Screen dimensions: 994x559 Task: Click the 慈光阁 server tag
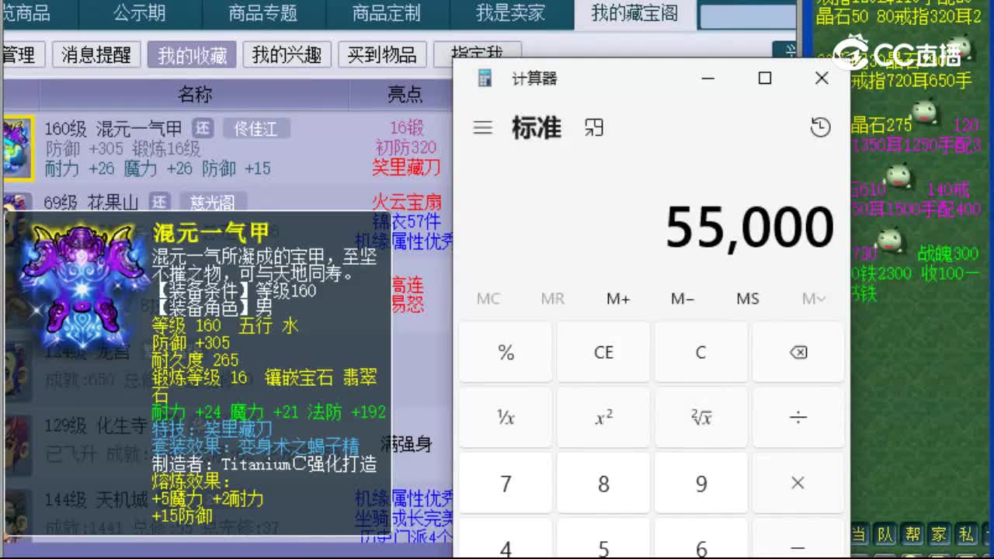[213, 203]
